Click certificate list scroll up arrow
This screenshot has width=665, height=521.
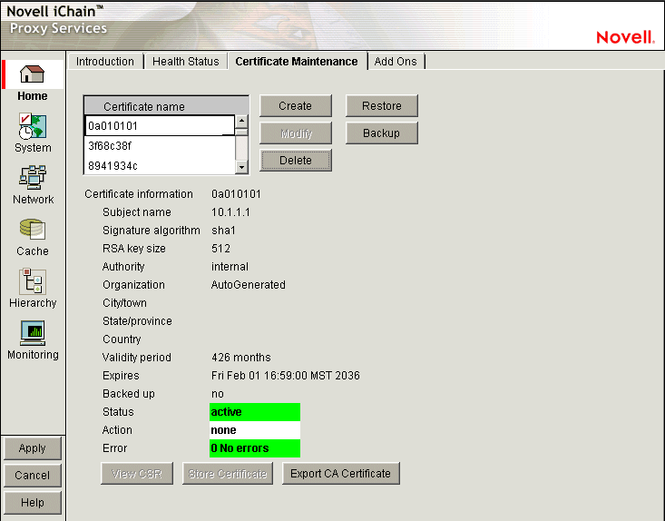[x=241, y=121]
